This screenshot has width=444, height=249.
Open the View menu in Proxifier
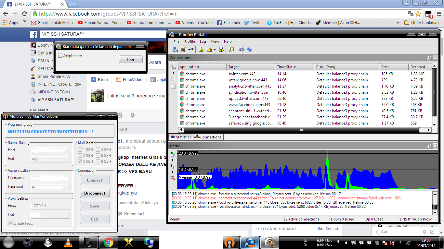point(215,41)
